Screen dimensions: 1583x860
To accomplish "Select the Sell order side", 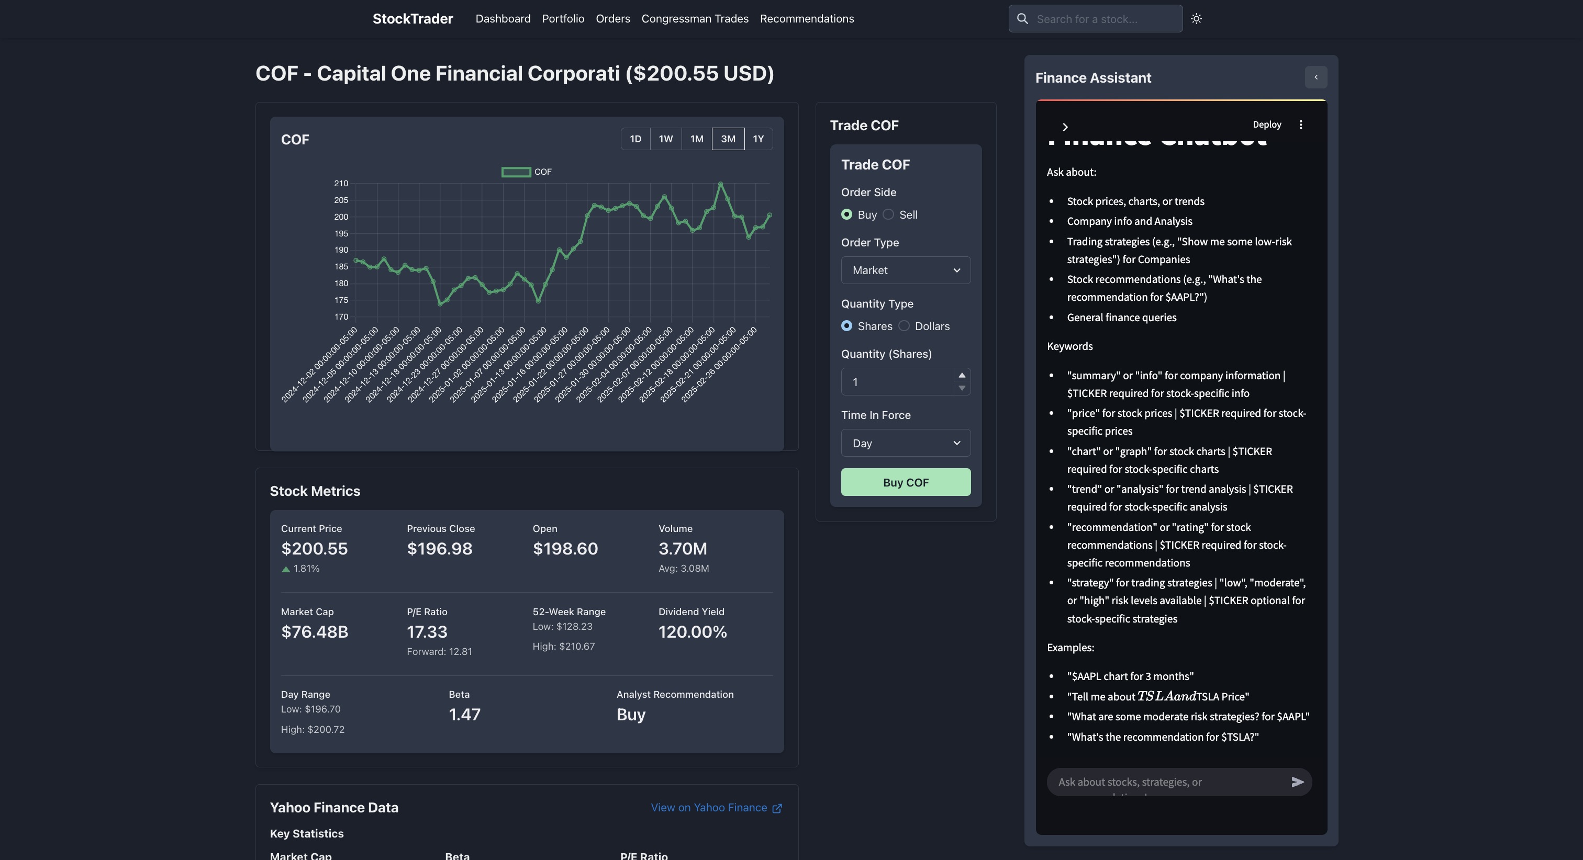I will point(888,214).
